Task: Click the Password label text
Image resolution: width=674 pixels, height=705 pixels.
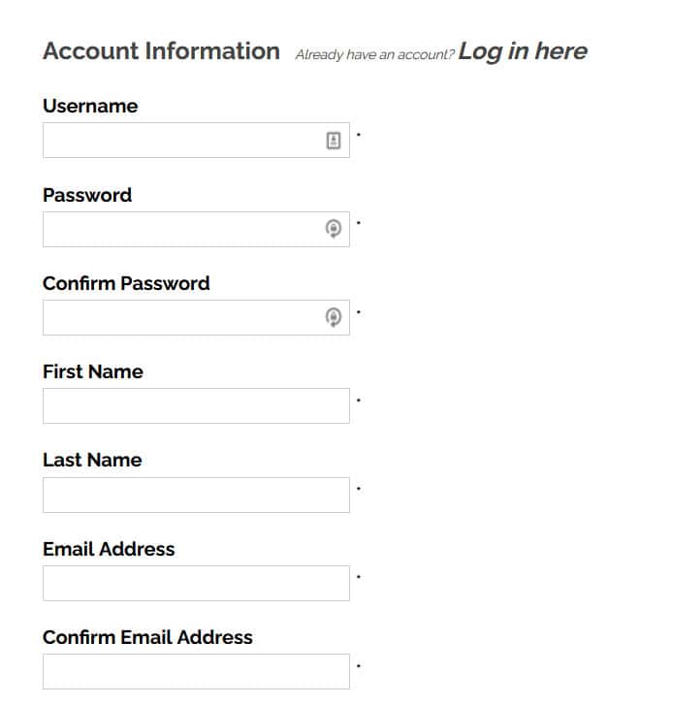Action: [x=87, y=195]
